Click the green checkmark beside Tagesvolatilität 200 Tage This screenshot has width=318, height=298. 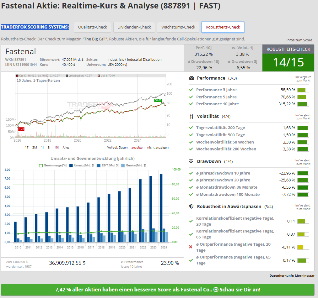pyautogui.click(x=191, y=128)
